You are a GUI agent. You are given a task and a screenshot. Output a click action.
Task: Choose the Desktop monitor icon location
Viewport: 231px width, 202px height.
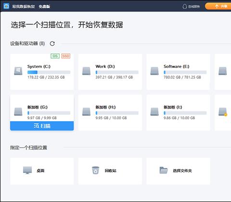pyautogui.click(x=27, y=170)
